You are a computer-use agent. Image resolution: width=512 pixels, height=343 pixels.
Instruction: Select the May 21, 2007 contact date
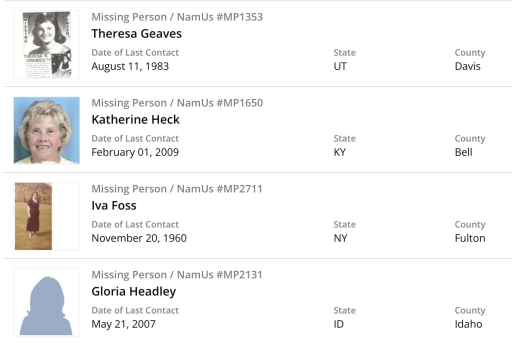tap(123, 324)
